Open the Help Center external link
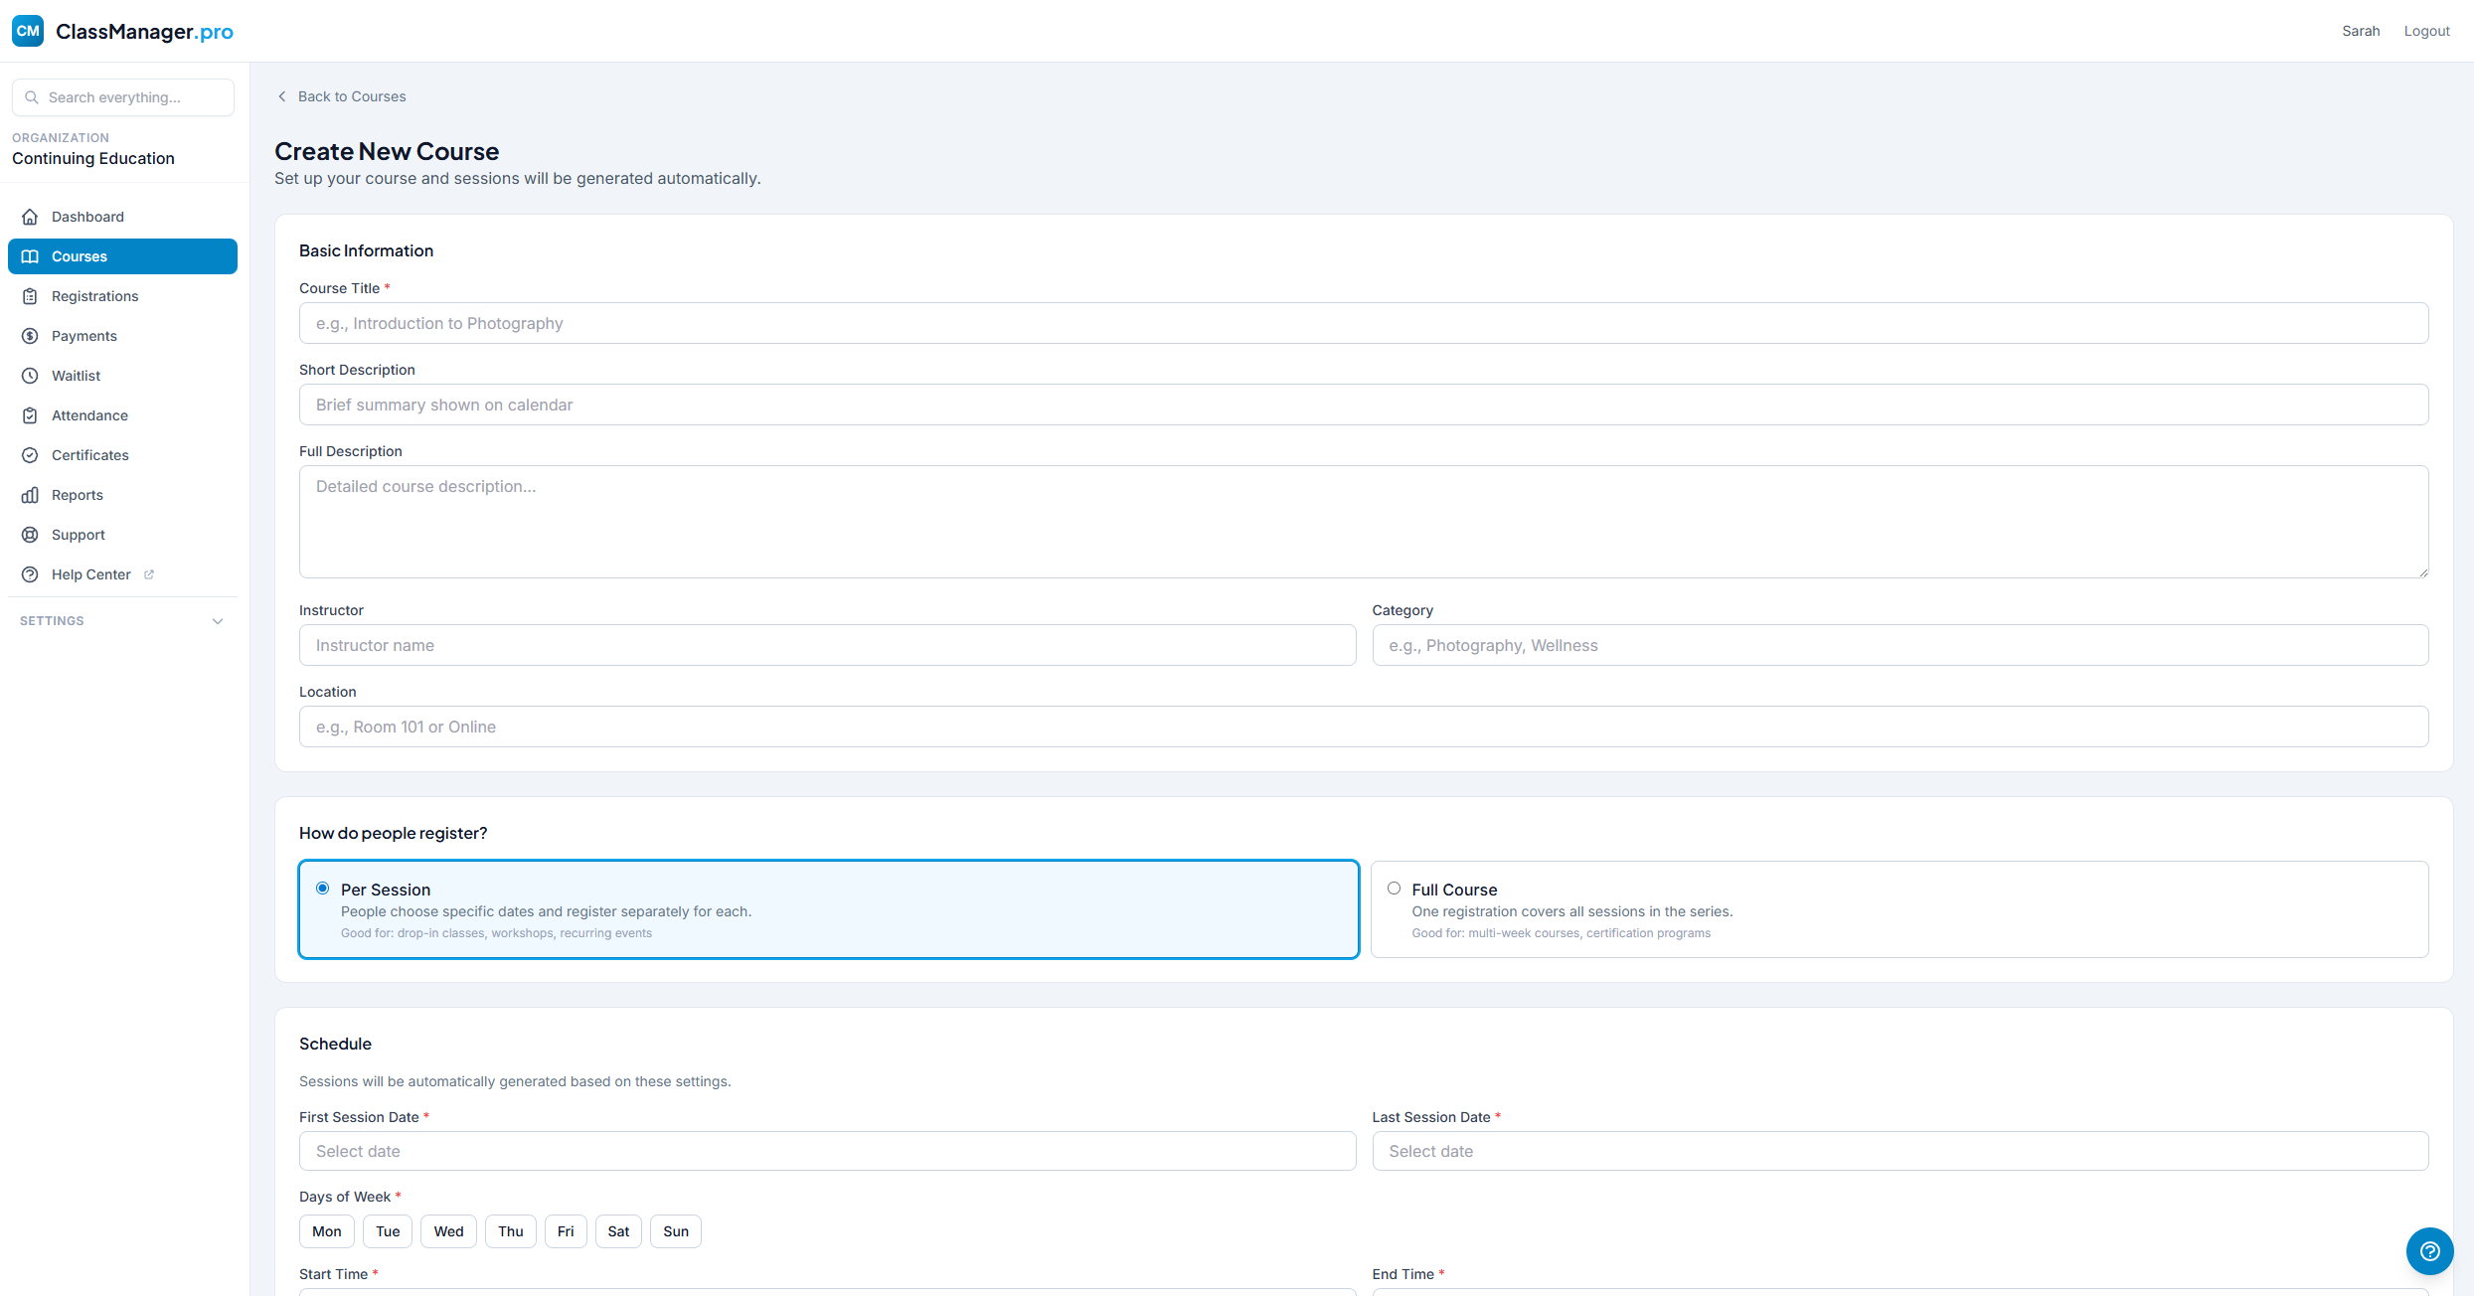 pos(89,573)
